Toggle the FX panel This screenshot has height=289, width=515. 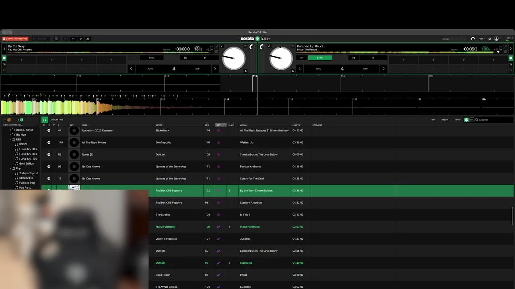pyautogui.click(x=73, y=39)
